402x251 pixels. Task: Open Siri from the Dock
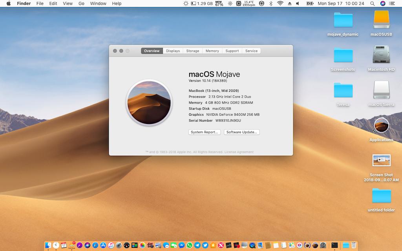click(x=88, y=246)
